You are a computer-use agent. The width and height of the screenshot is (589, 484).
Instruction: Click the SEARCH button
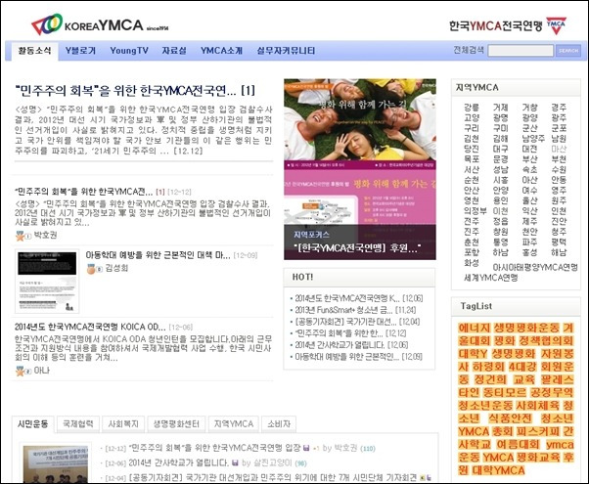coord(568,50)
